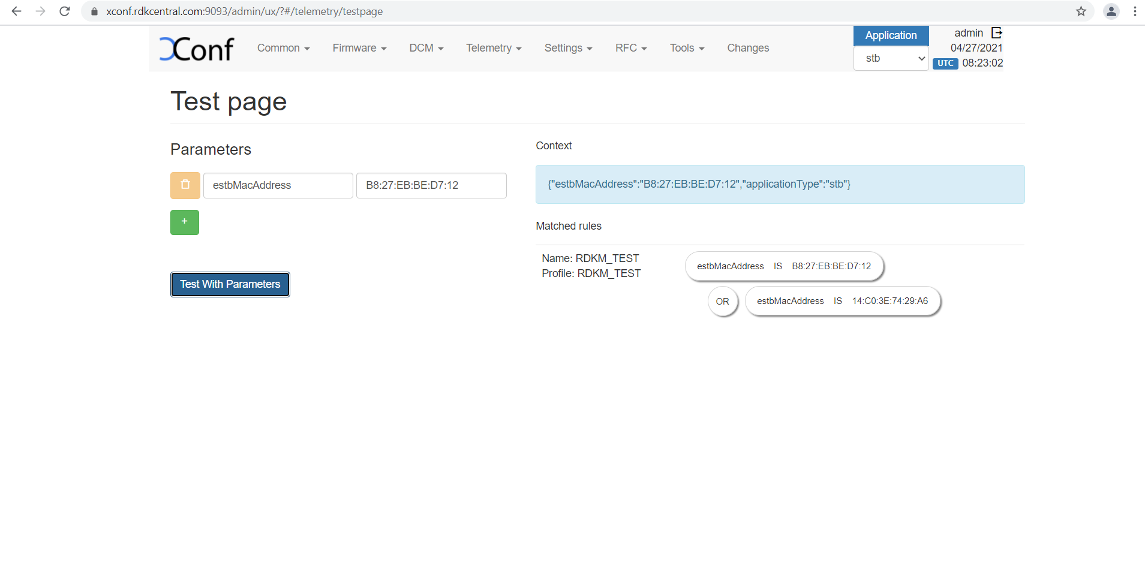Click the logout icon next to admin
1145x587 pixels.
[x=996, y=33]
